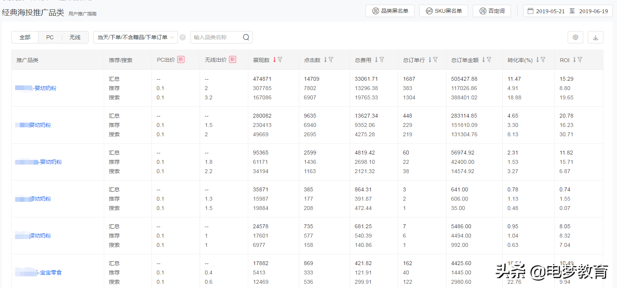Screen dimensions: 617x288
Task: Sort by 展现数 using arrow icon
Action: [274, 60]
